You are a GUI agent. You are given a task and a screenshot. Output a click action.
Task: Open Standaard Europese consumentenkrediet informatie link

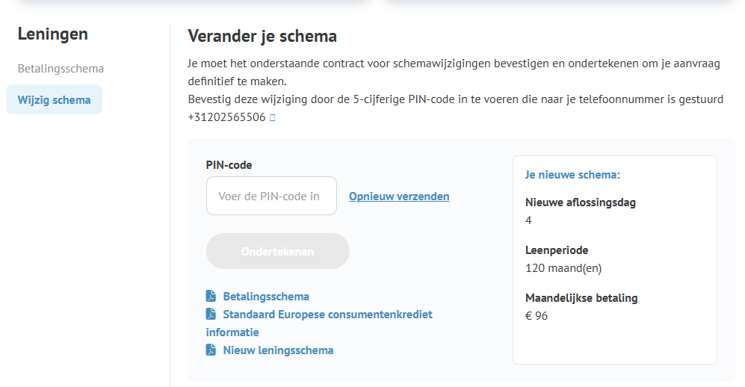click(x=327, y=315)
